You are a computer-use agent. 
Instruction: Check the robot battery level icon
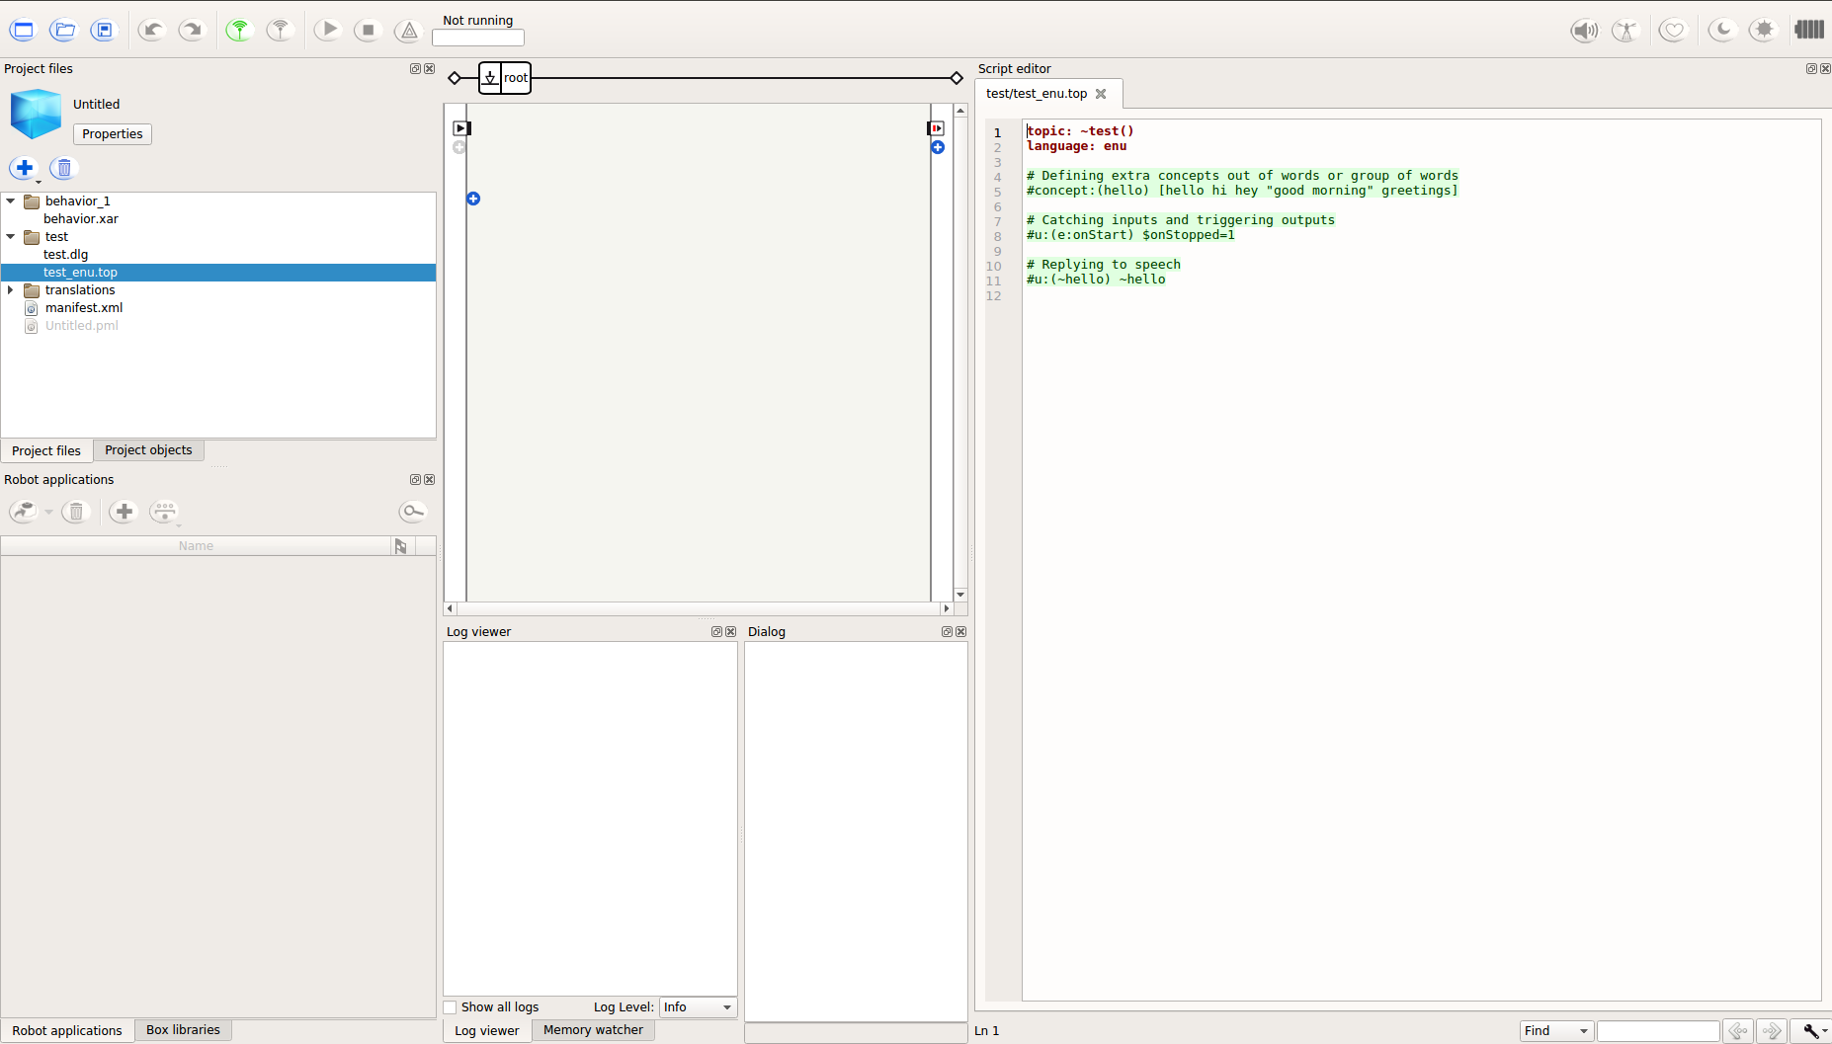[x=1809, y=30]
